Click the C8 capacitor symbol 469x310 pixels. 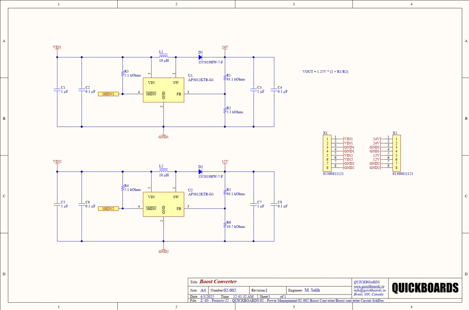pyautogui.click(x=274, y=205)
